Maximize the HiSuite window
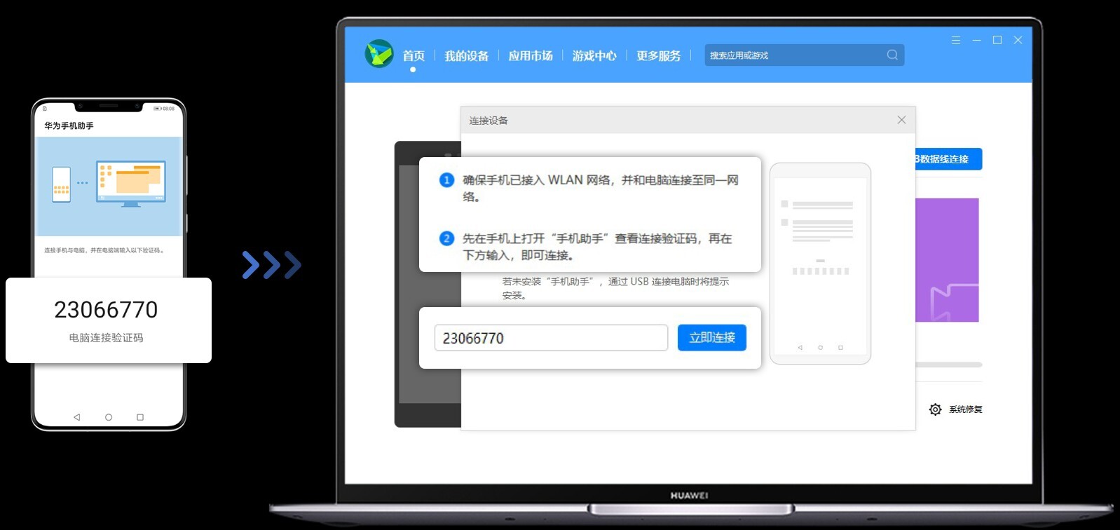Screen dimensions: 1120x530 tap(997, 41)
